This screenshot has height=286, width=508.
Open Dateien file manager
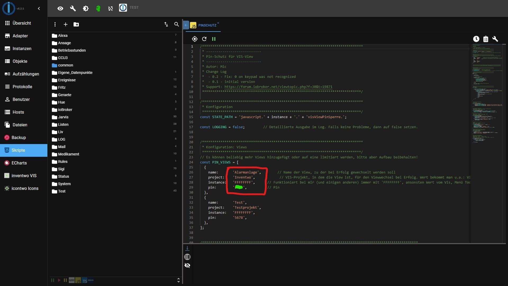[24, 125]
